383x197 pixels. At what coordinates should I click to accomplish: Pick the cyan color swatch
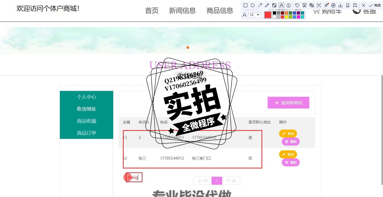(302, 17)
